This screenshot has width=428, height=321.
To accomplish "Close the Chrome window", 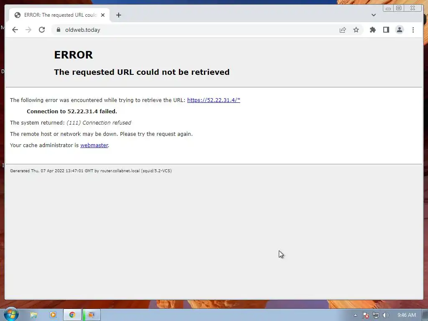I will coord(413,8).
